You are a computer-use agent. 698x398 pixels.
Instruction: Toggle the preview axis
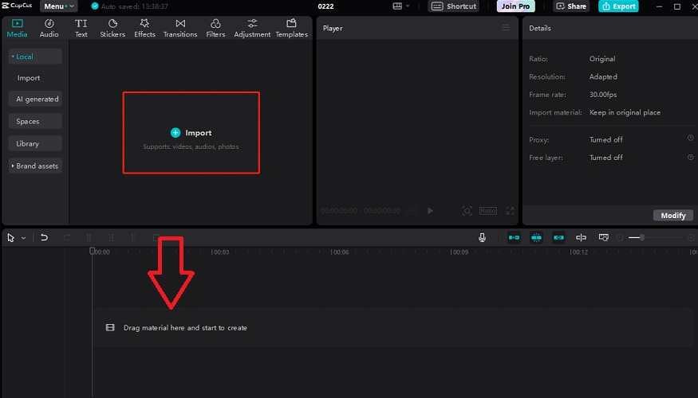[x=581, y=238]
